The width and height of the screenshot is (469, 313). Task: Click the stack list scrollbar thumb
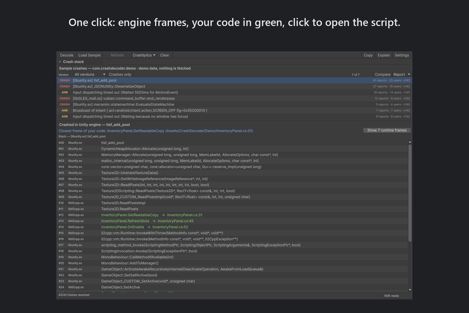coord(410,193)
